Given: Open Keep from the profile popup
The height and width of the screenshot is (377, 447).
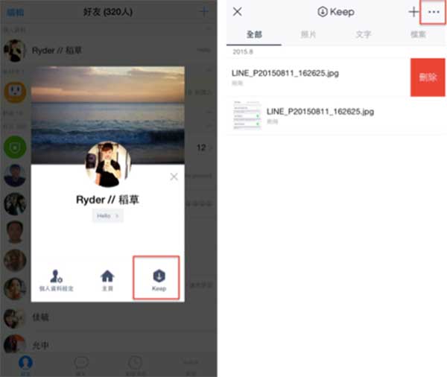Looking at the screenshot, I should (x=158, y=278).
